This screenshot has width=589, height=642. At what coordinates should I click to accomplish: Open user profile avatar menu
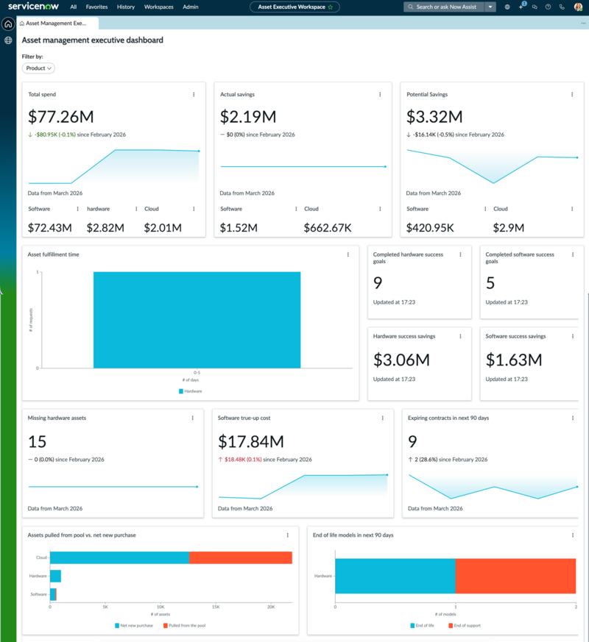(x=579, y=7)
